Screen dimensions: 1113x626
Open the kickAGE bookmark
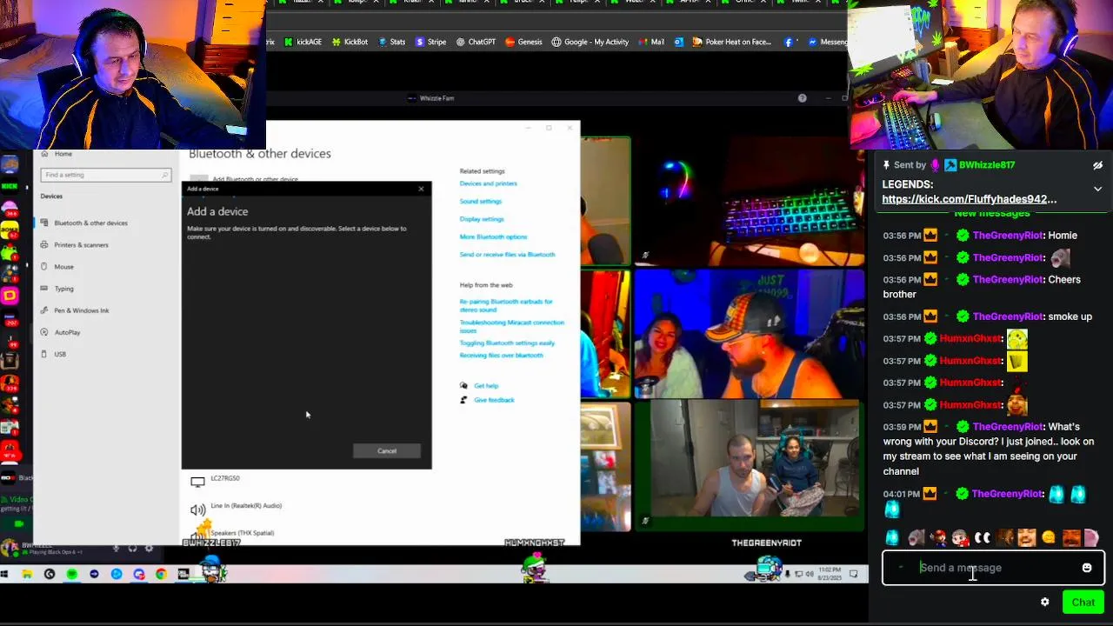pos(303,42)
